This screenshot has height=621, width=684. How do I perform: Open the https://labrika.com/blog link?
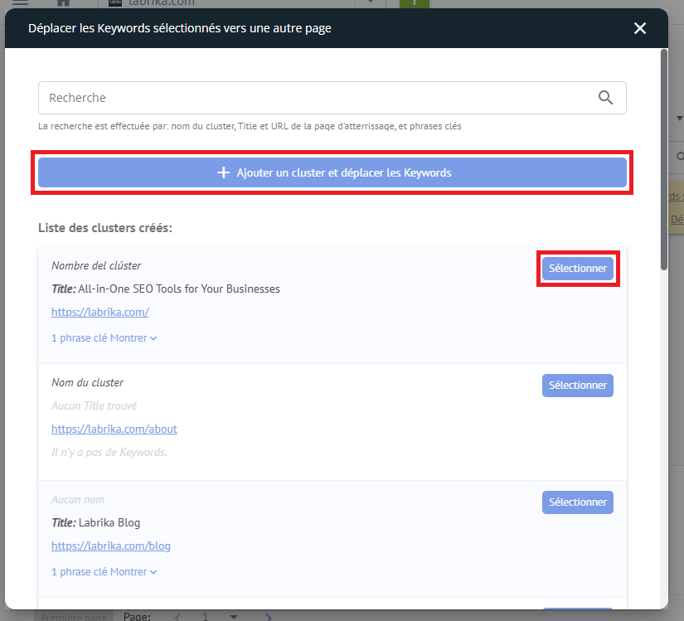(111, 546)
